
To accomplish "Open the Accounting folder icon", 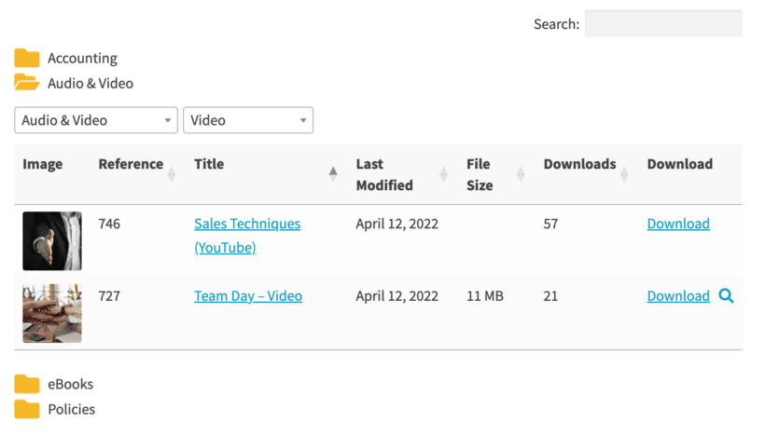I will pyautogui.click(x=27, y=58).
